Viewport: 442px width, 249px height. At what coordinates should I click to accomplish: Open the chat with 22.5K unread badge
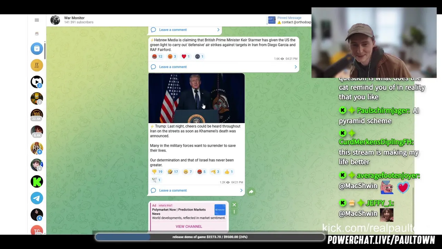click(37, 115)
